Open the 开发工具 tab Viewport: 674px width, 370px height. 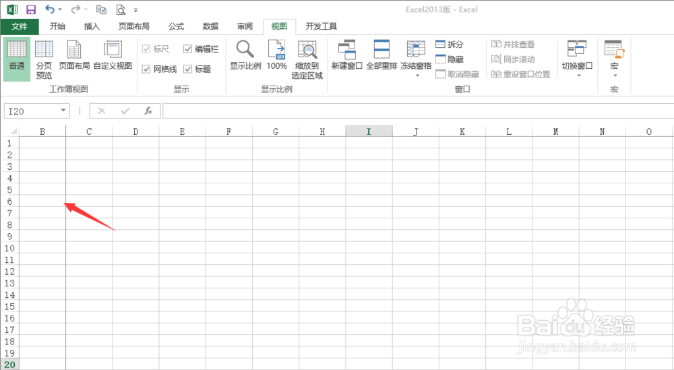click(x=321, y=27)
